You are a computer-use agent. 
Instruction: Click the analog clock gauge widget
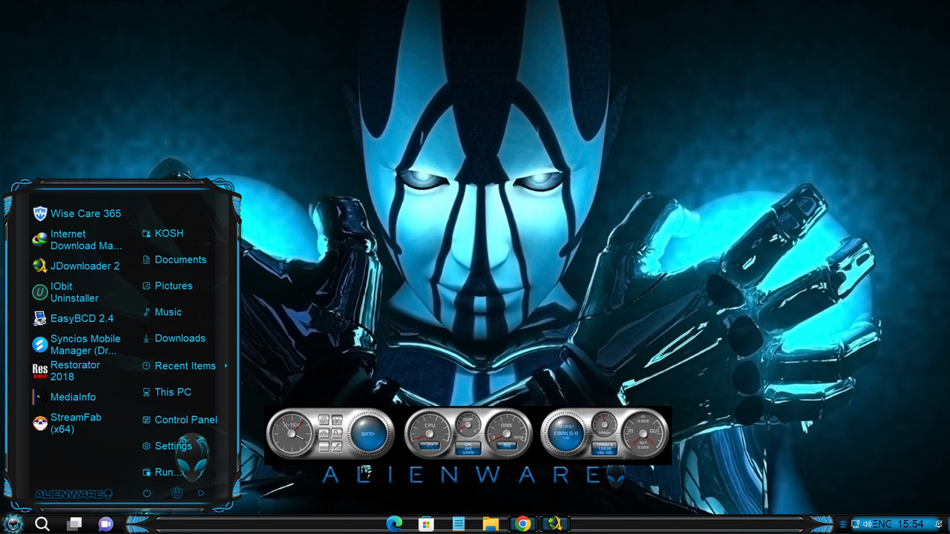tap(290, 433)
